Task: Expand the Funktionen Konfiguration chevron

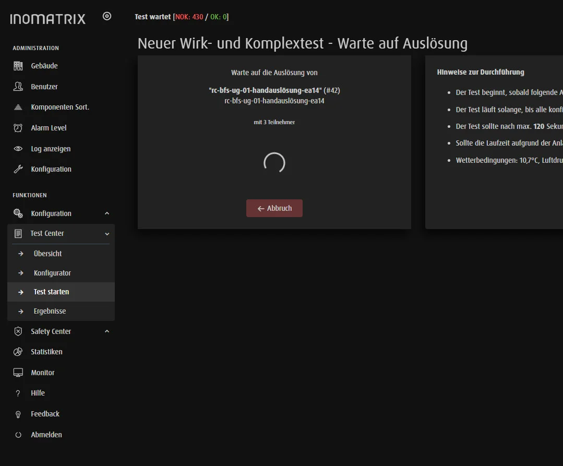Action: coord(107,213)
